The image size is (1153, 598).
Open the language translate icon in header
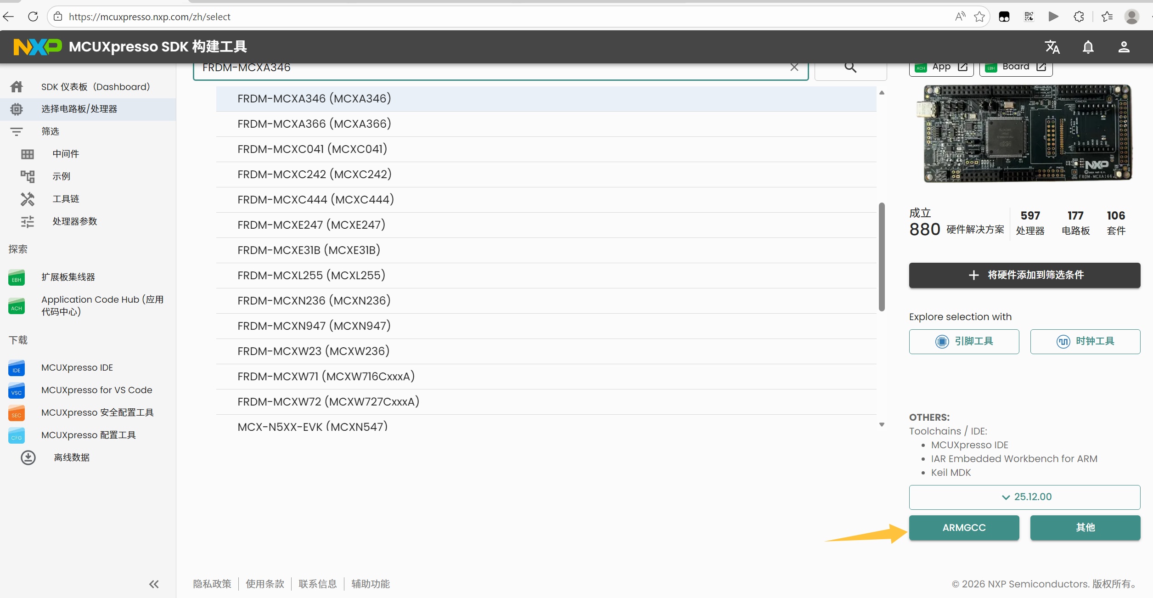tap(1052, 47)
